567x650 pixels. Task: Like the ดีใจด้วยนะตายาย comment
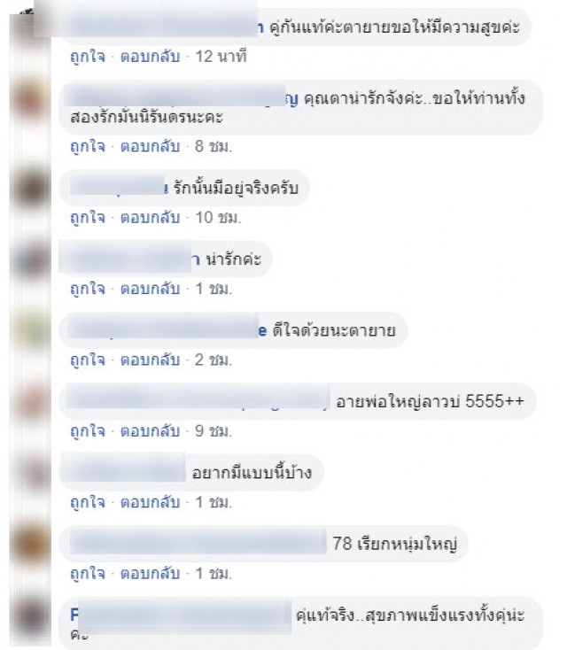[x=88, y=360]
